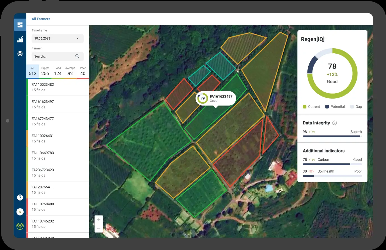Image resolution: width=386 pixels, height=250 pixels.
Task: Click the Potential legend navy swatch
Action: click(327, 107)
